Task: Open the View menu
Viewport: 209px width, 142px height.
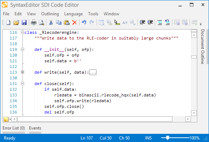Action: pyautogui.click(x=31, y=14)
